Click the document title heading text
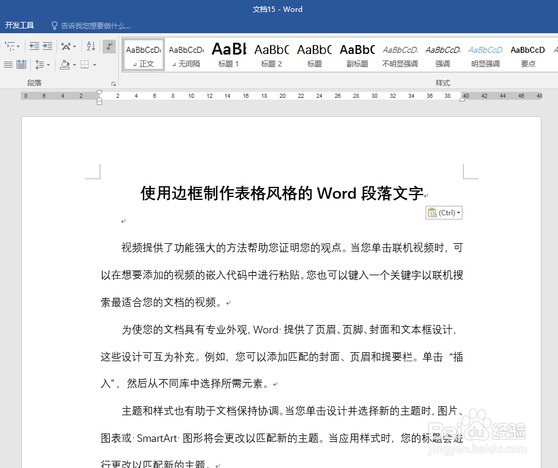The image size is (558, 468). pyautogui.click(x=282, y=193)
